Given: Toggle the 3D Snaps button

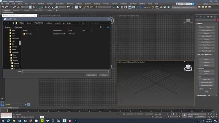Looking at the screenshot, I should (80, 7).
